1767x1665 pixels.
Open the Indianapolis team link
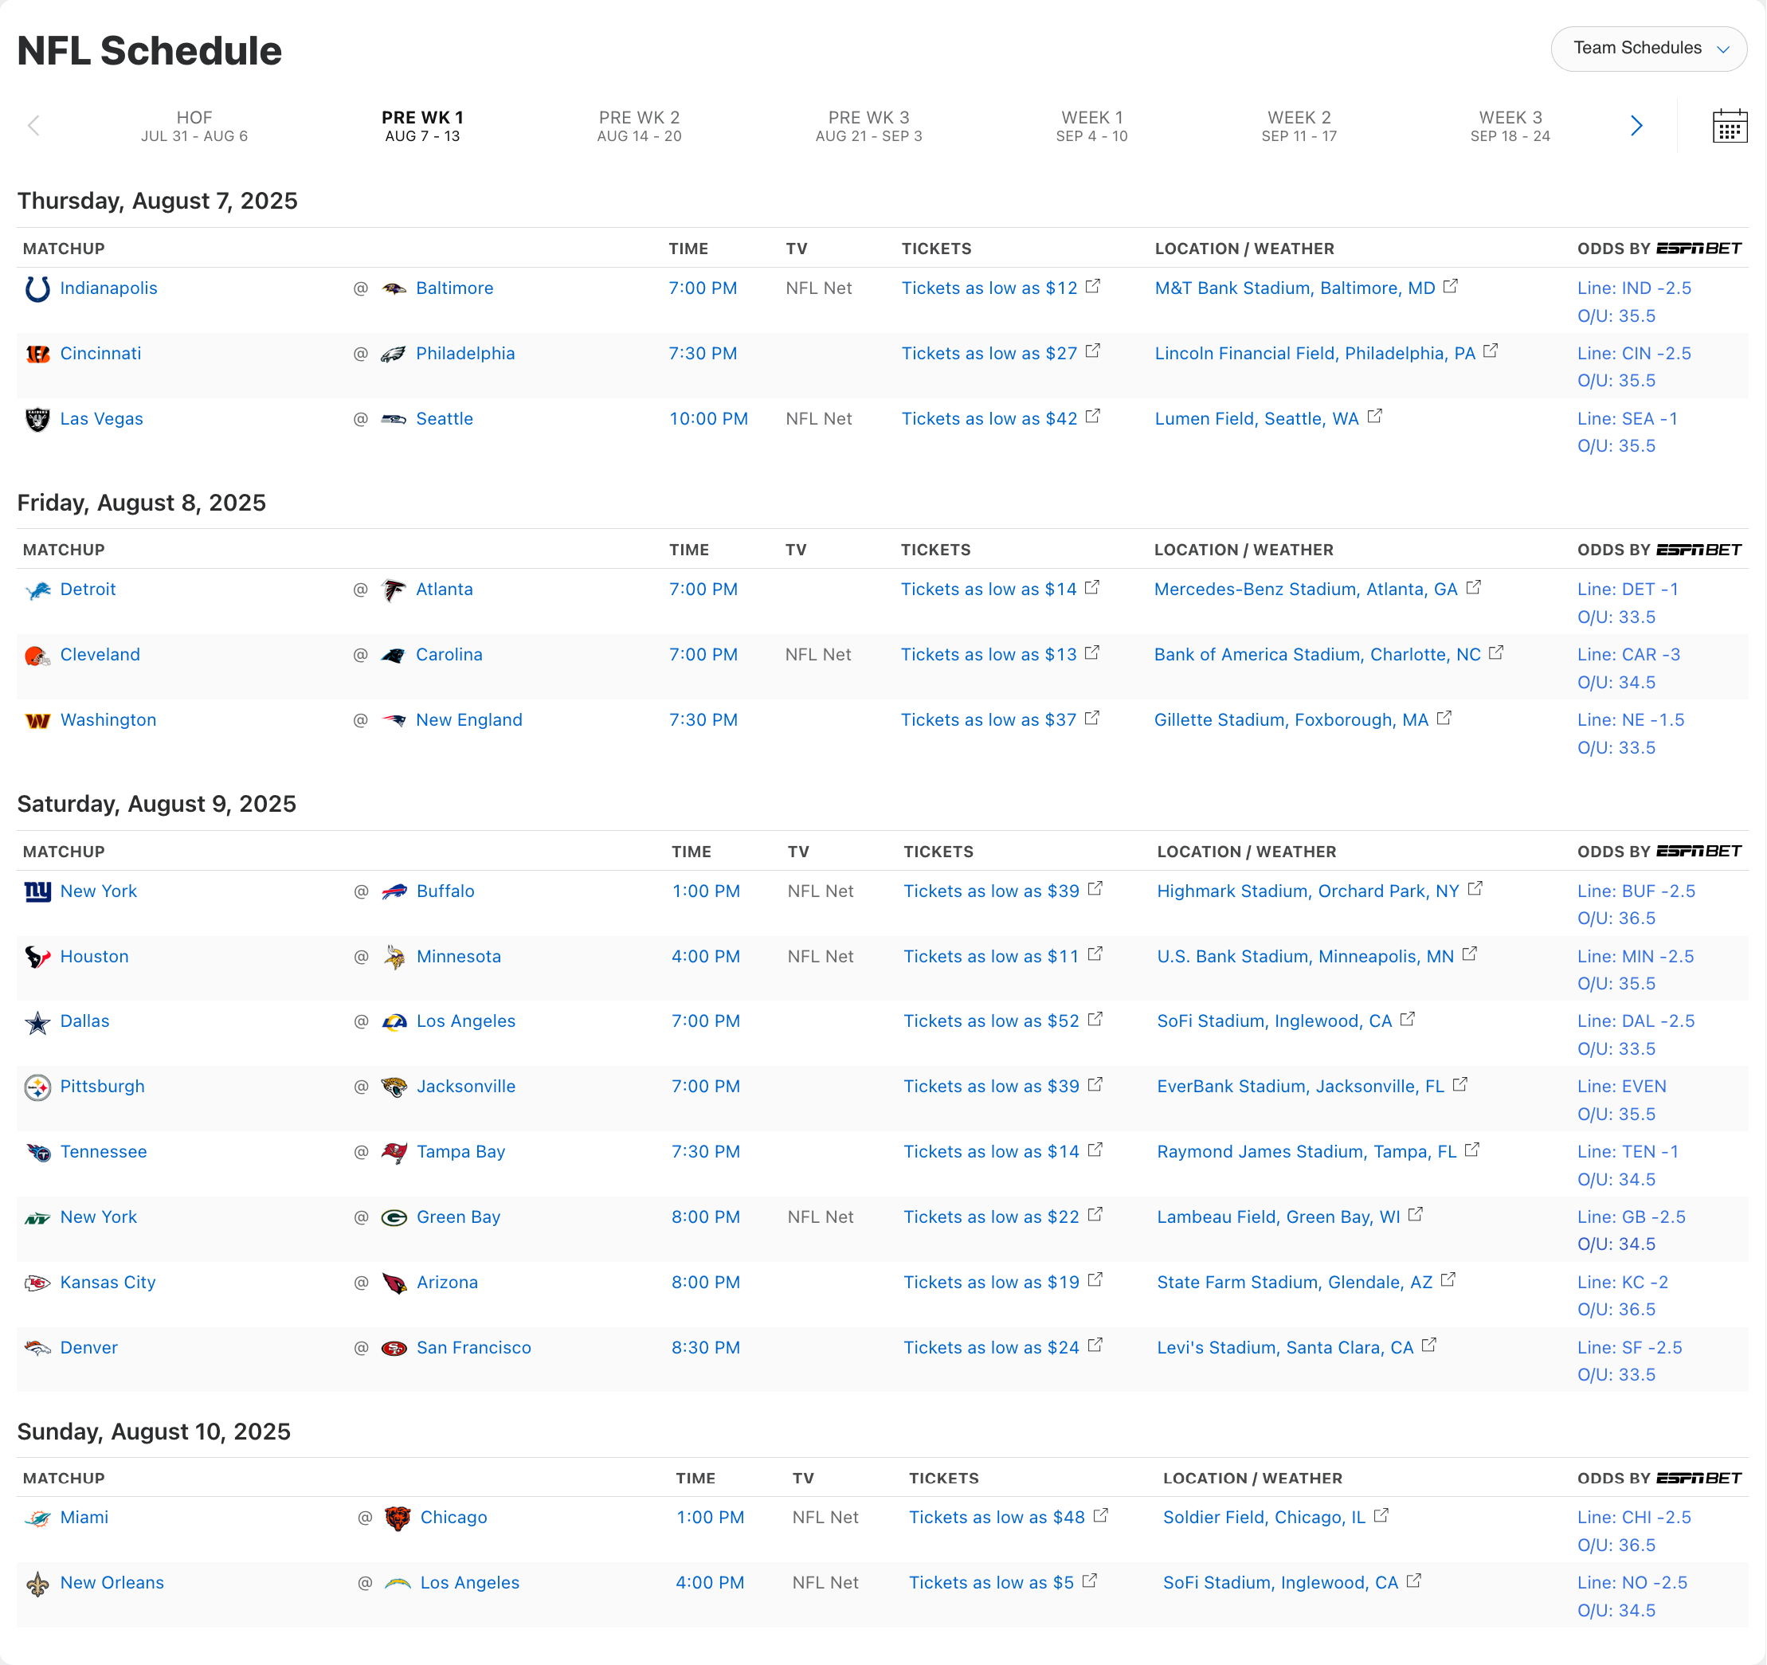pyautogui.click(x=108, y=289)
